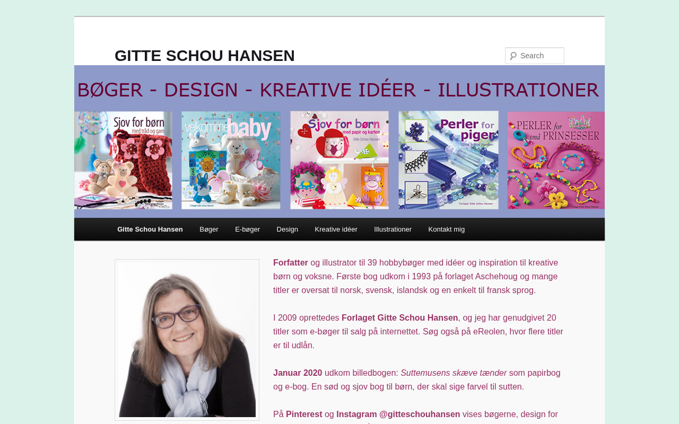Click the header banner title text
This screenshot has width=679, height=424.
point(338,90)
